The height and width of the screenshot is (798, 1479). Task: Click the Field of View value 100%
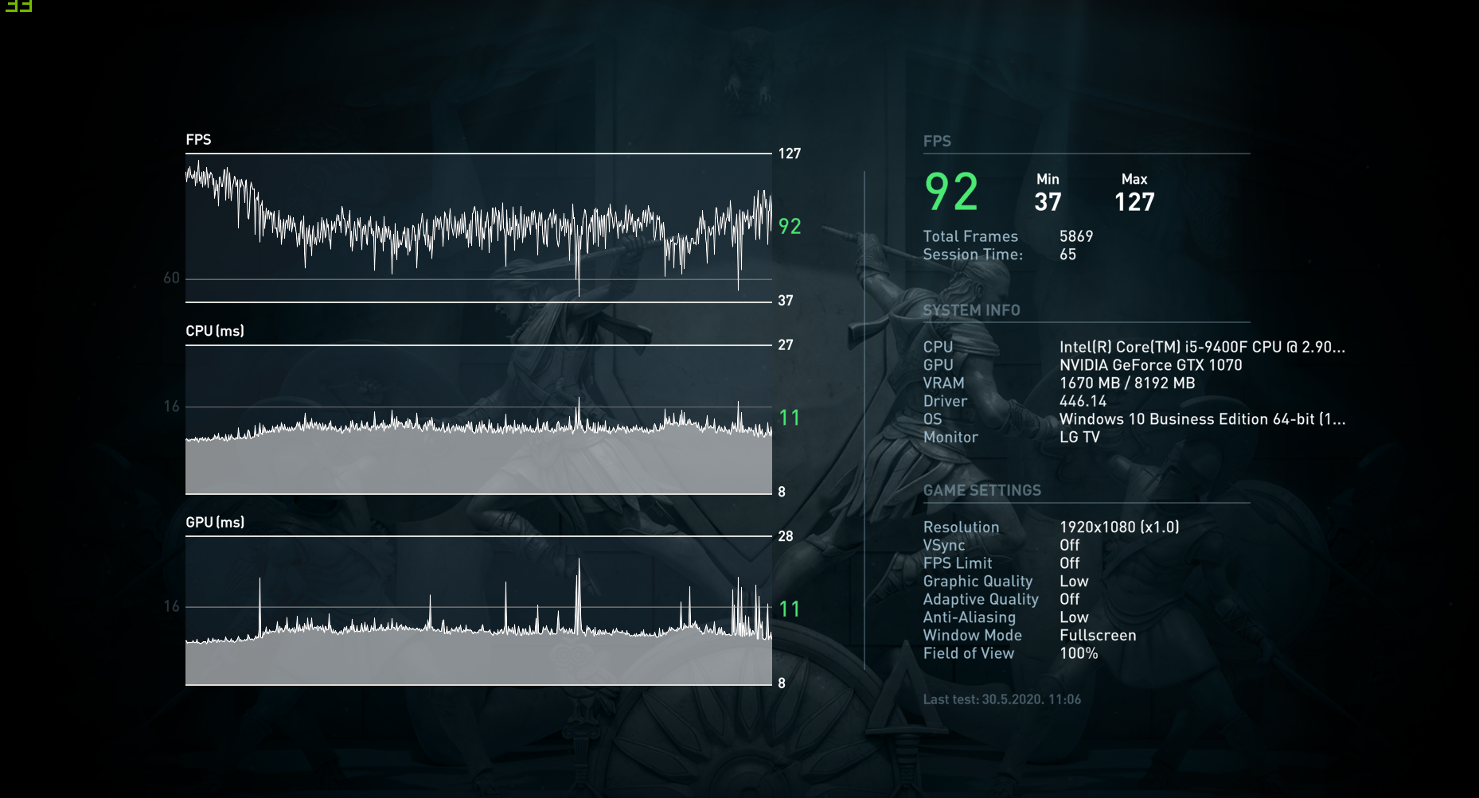[x=1079, y=653]
